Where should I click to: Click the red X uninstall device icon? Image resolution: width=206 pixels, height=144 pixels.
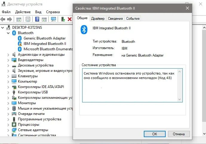click(x=70, y=19)
